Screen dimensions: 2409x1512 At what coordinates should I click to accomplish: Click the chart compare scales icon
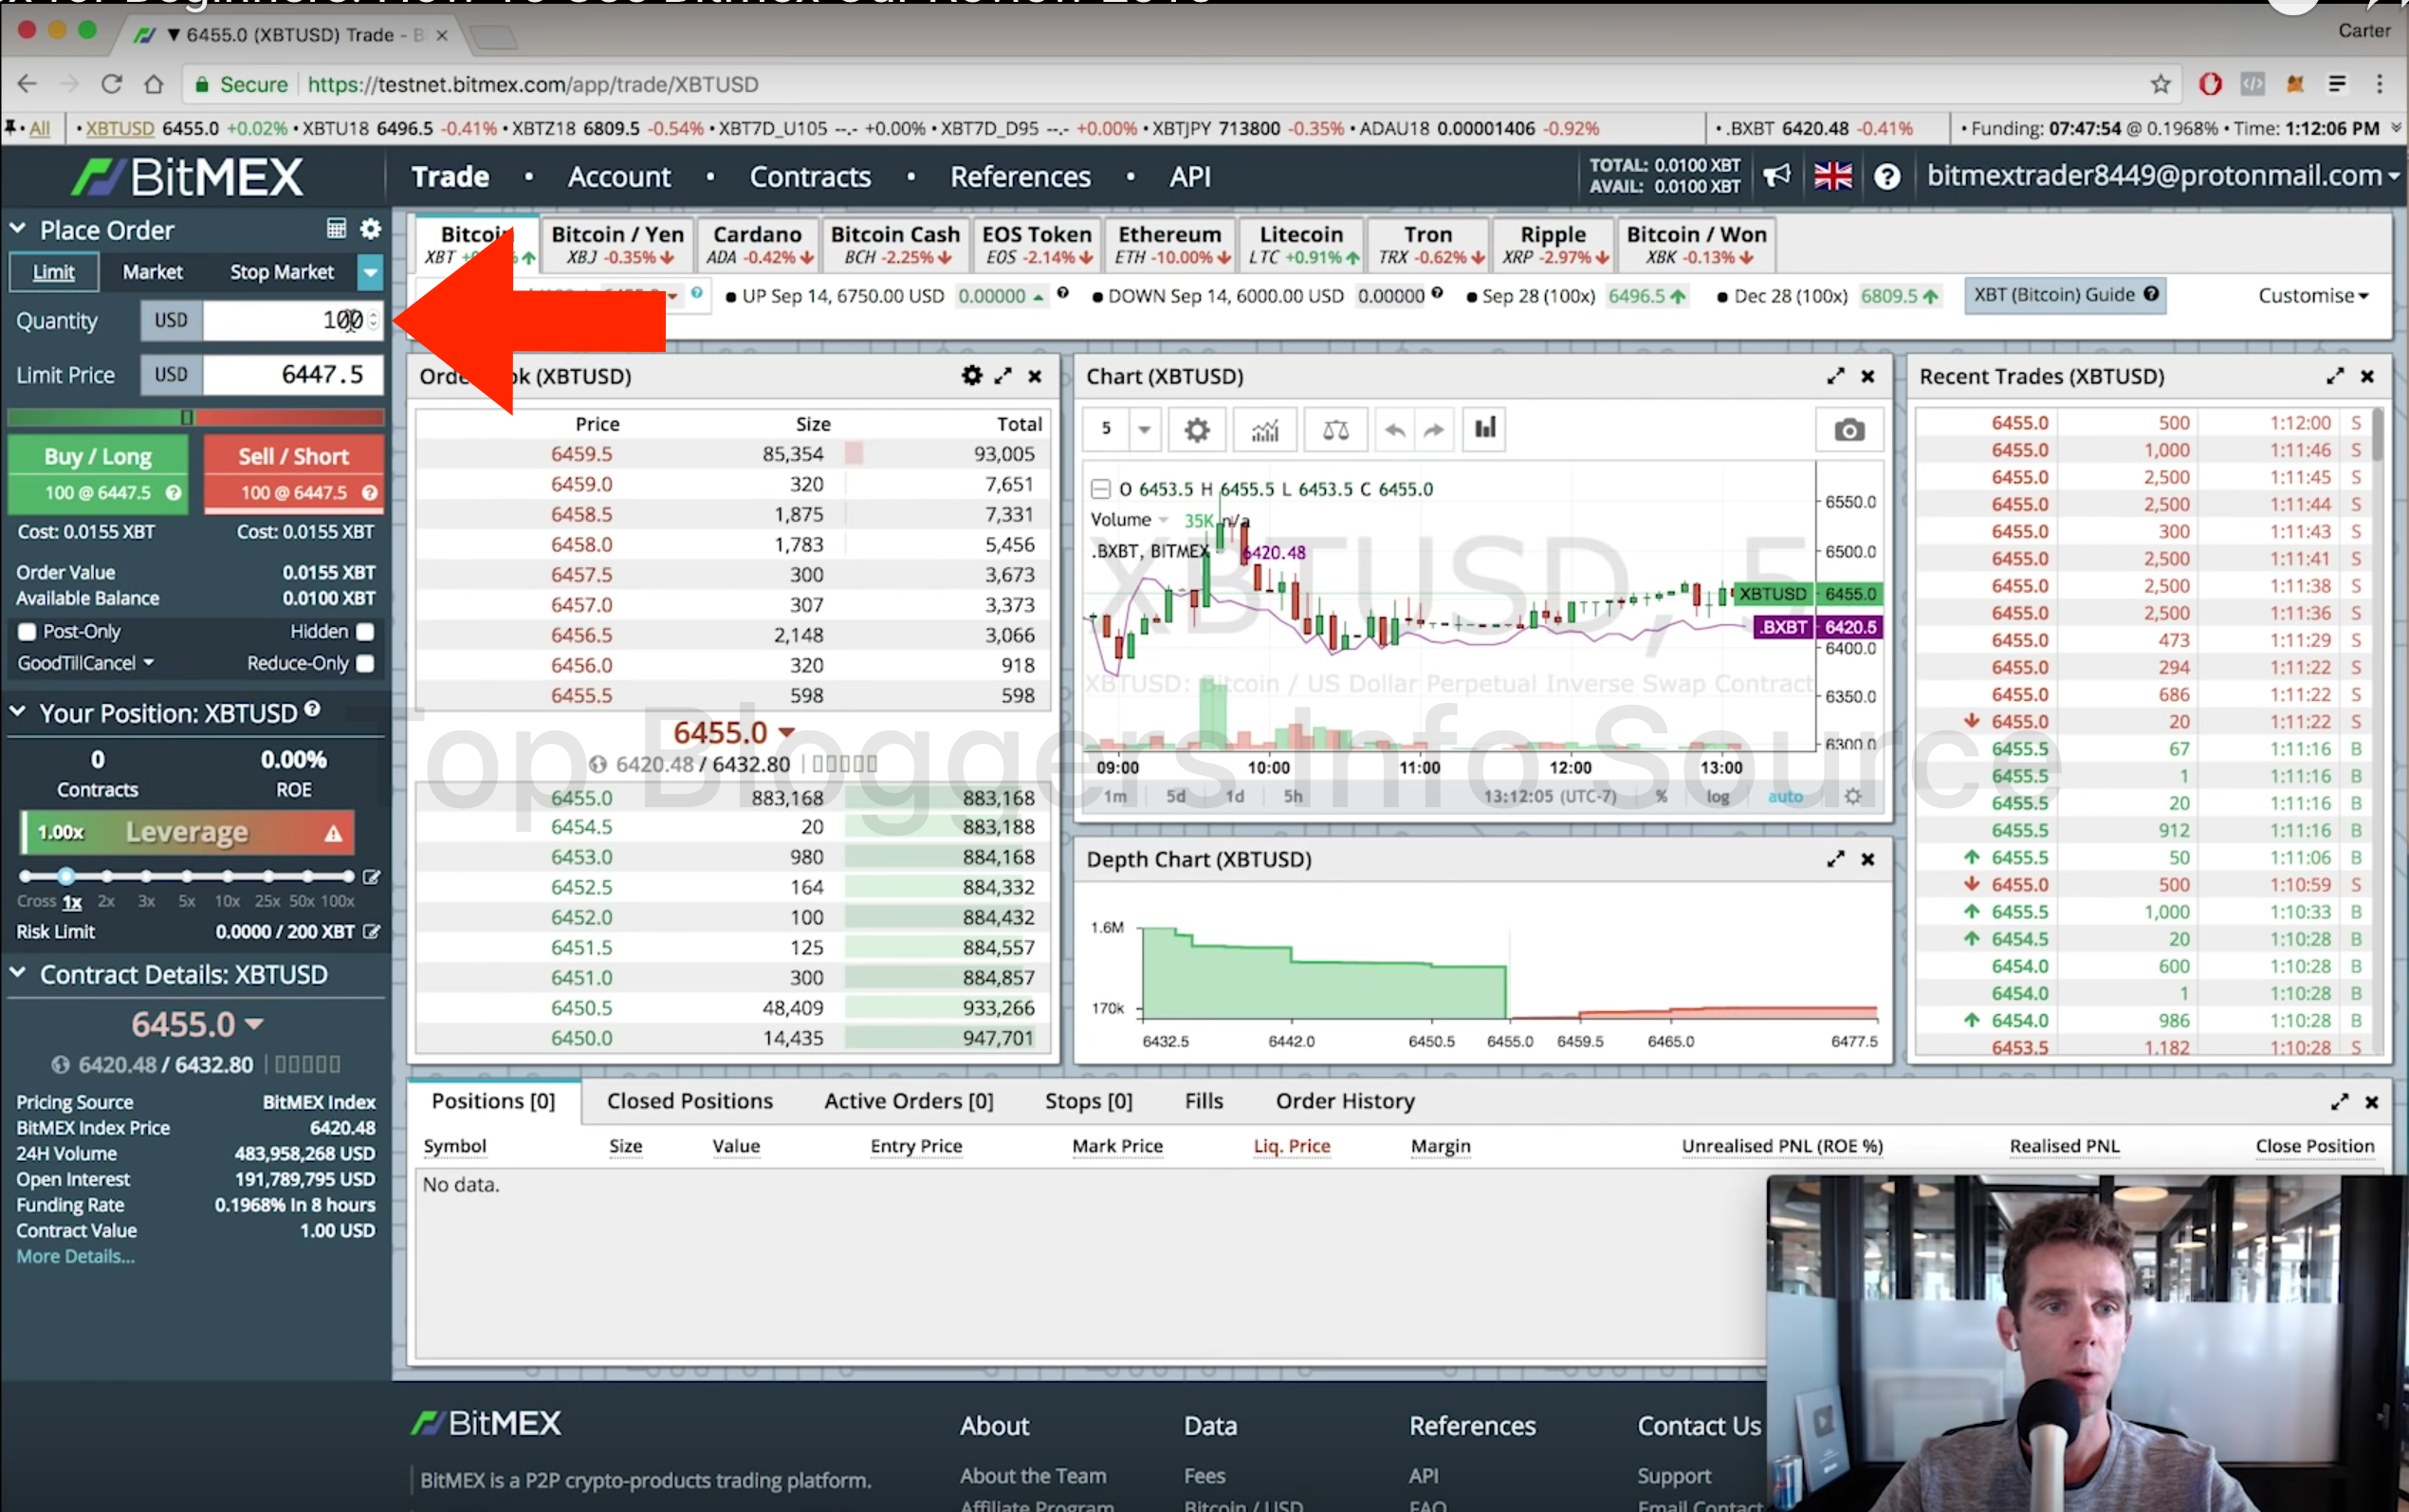coord(1335,430)
